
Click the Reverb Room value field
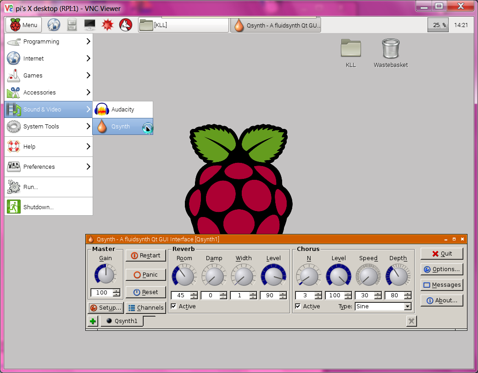[x=180, y=295]
